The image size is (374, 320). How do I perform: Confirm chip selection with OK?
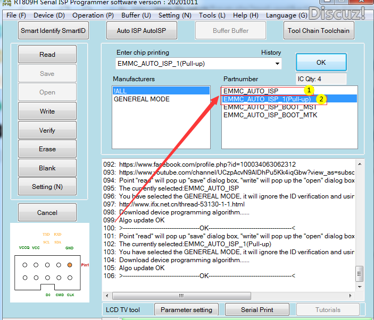pyautogui.click(x=321, y=62)
